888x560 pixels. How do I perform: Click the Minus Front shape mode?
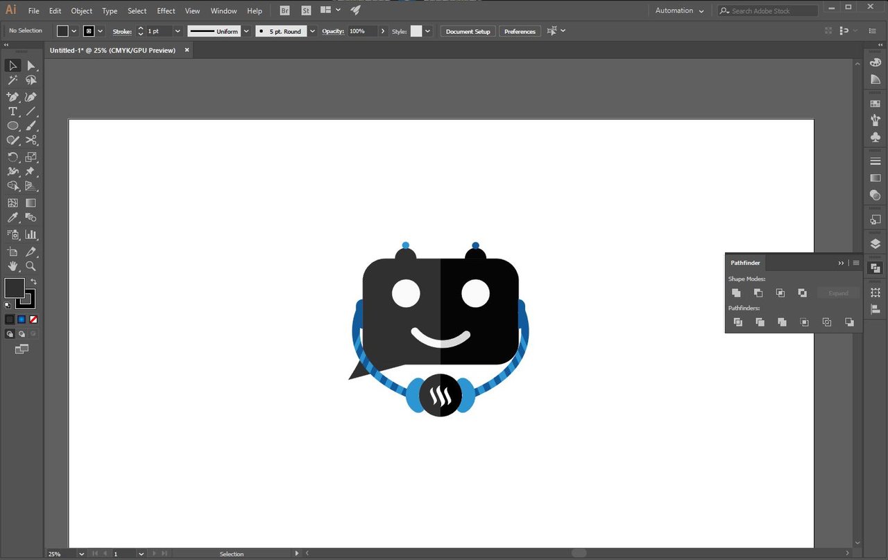pos(758,293)
